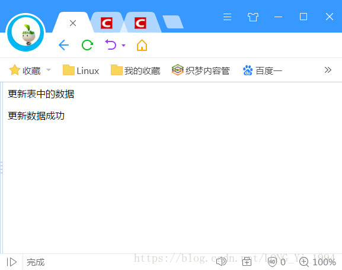The height and width of the screenshot is (270, 342).
Task: Go to homepage with orange home icon
Action: 142,45
